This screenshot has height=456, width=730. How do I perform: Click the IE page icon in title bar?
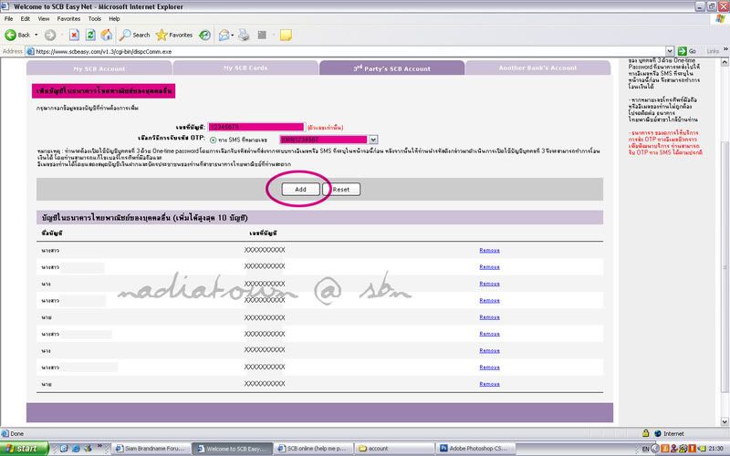coord(5,6)
